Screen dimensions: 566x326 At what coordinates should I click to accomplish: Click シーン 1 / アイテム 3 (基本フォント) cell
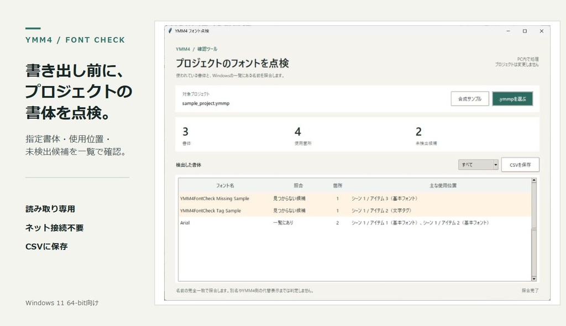click(385, 199)
